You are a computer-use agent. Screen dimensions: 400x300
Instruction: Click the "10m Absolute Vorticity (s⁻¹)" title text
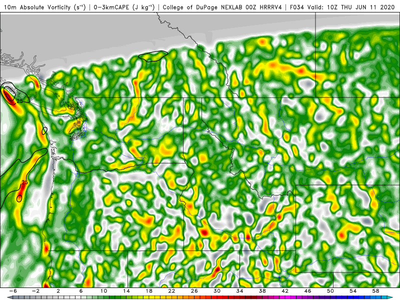pos(45,7)
